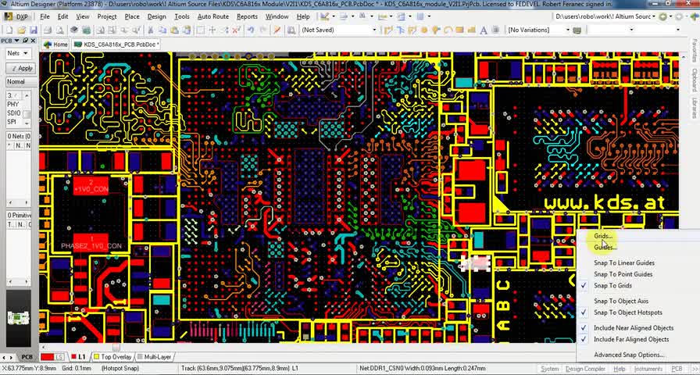Toggle Snap To Grids option
This screenshot has height=375, width=700.
coord(612,286)
